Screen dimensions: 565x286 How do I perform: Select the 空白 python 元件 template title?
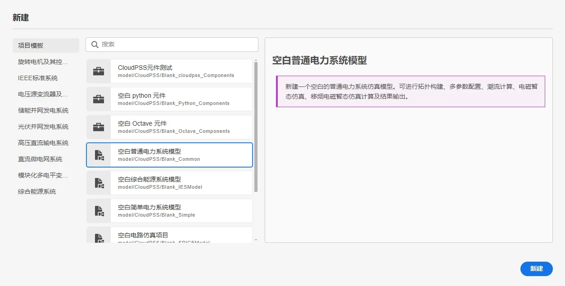pyautogui.click(x=142, y=95)
